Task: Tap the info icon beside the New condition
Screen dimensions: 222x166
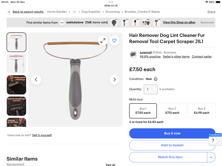Action: pos(155,79)
